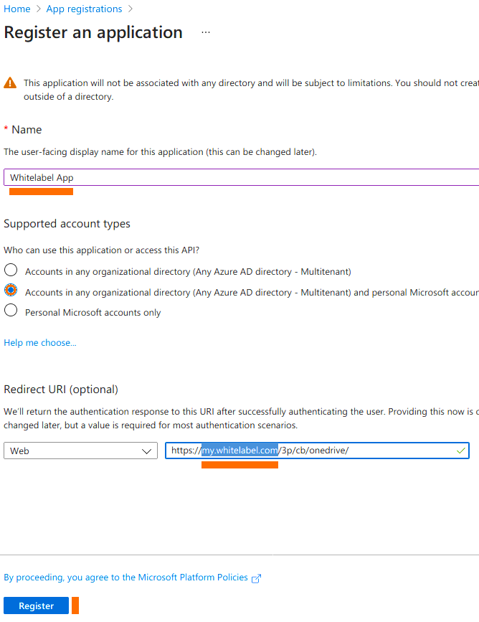Open the Help me choose link

40,343
